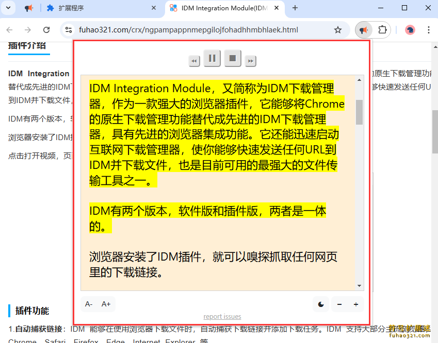Go forward to next page

28,30
